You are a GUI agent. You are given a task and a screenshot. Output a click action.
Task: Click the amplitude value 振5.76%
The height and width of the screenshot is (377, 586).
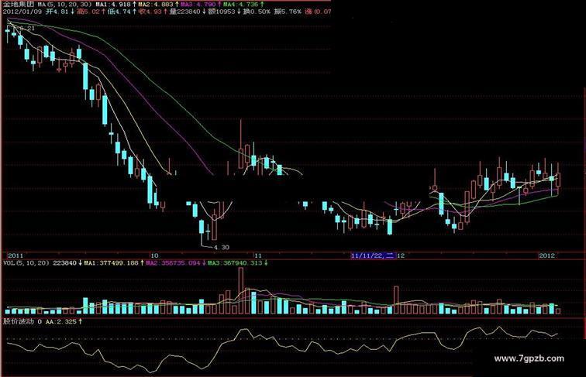click(288, 12)
